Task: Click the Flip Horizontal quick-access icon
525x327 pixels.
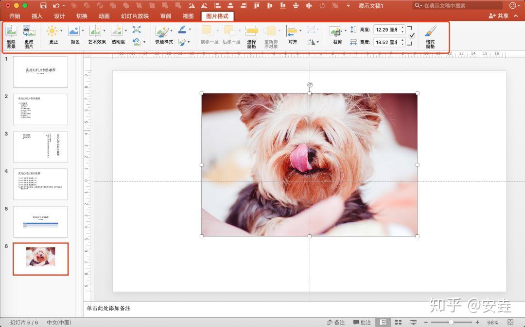Action: tap(192, 5)
